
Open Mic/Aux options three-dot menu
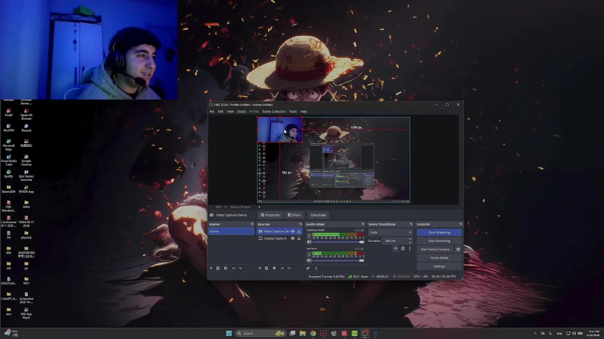[x=309, y=254]
